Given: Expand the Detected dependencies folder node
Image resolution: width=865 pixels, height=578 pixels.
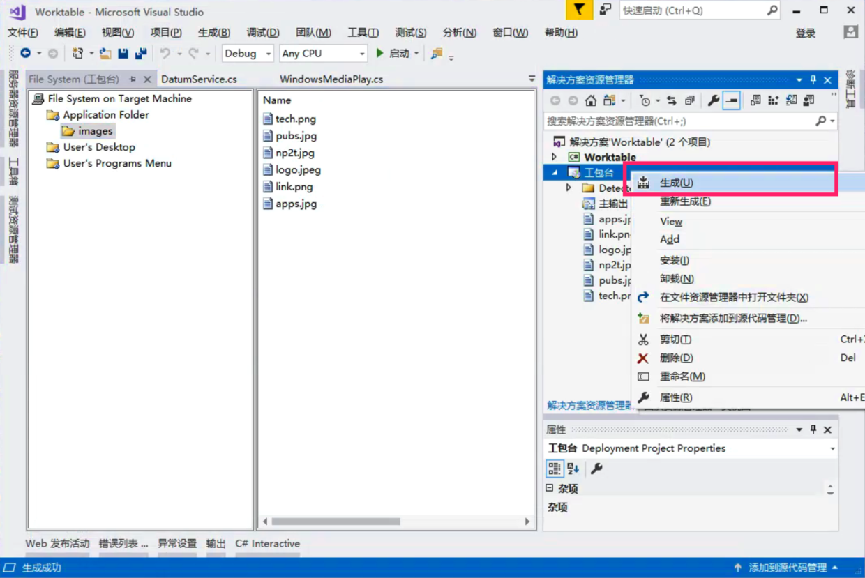Looking at the screenshot, I should pos(569,188).
